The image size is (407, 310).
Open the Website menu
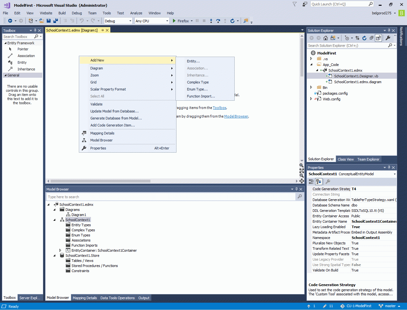pyautogui.click(x=46, y=13)
